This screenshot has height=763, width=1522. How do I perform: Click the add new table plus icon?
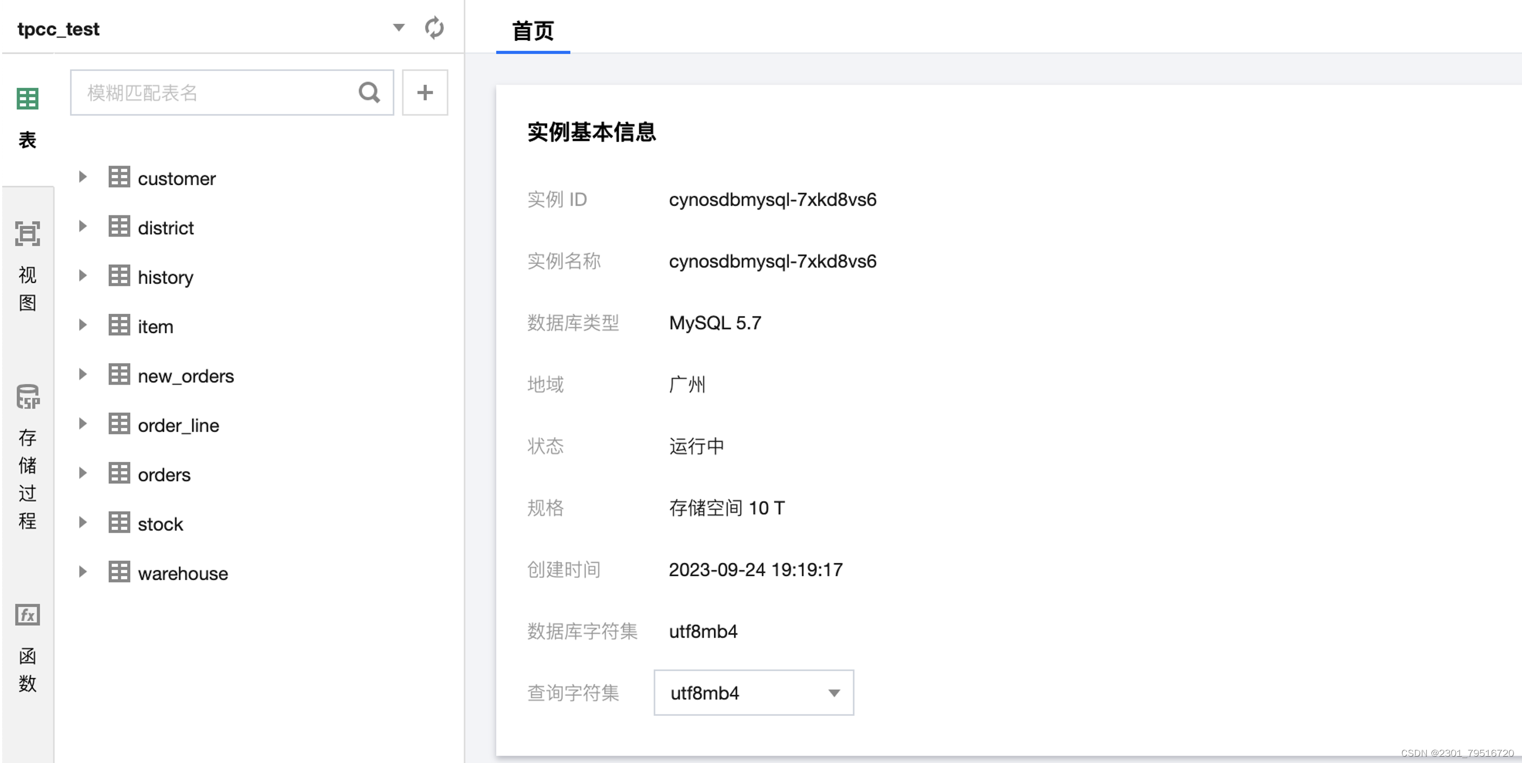(425, 94)
